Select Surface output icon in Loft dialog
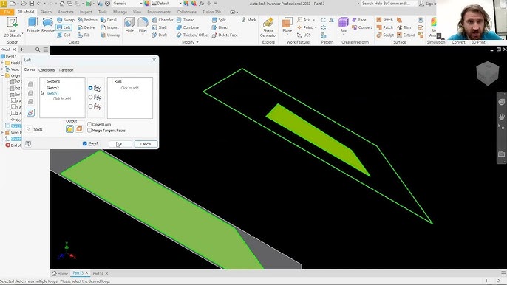Image resolution: width=507 pixels, height=285 pixels. click(79, 129)
